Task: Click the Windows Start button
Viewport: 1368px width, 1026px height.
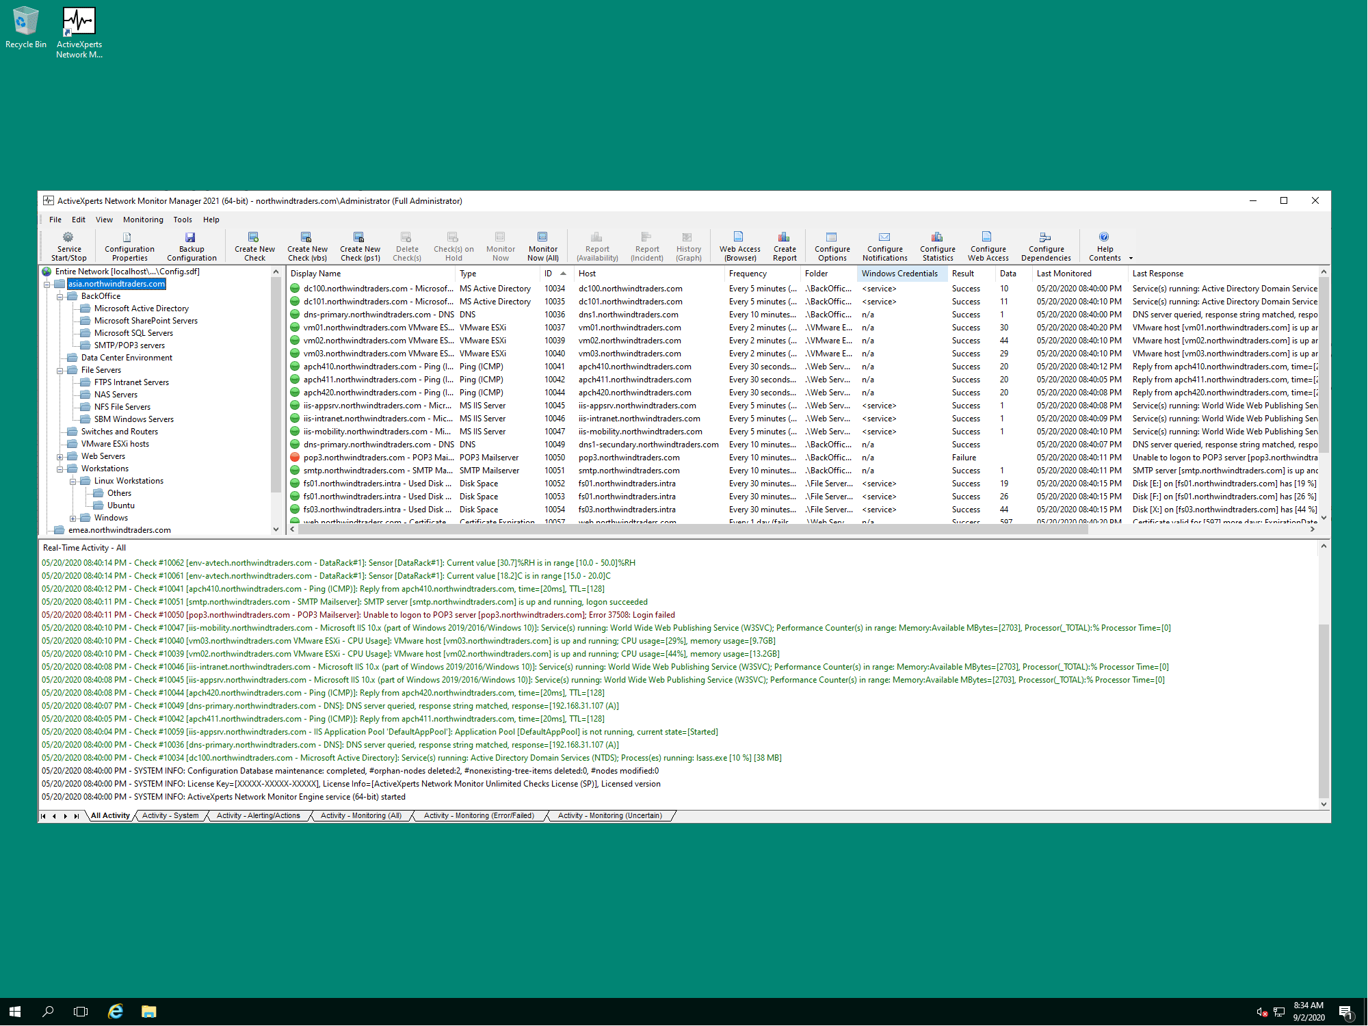Action: click(x=15, y=1011)
